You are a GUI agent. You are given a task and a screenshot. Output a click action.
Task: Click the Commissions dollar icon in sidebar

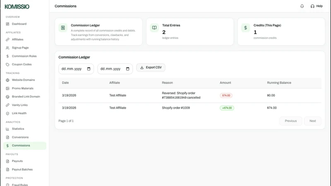[x=7, y=146]
